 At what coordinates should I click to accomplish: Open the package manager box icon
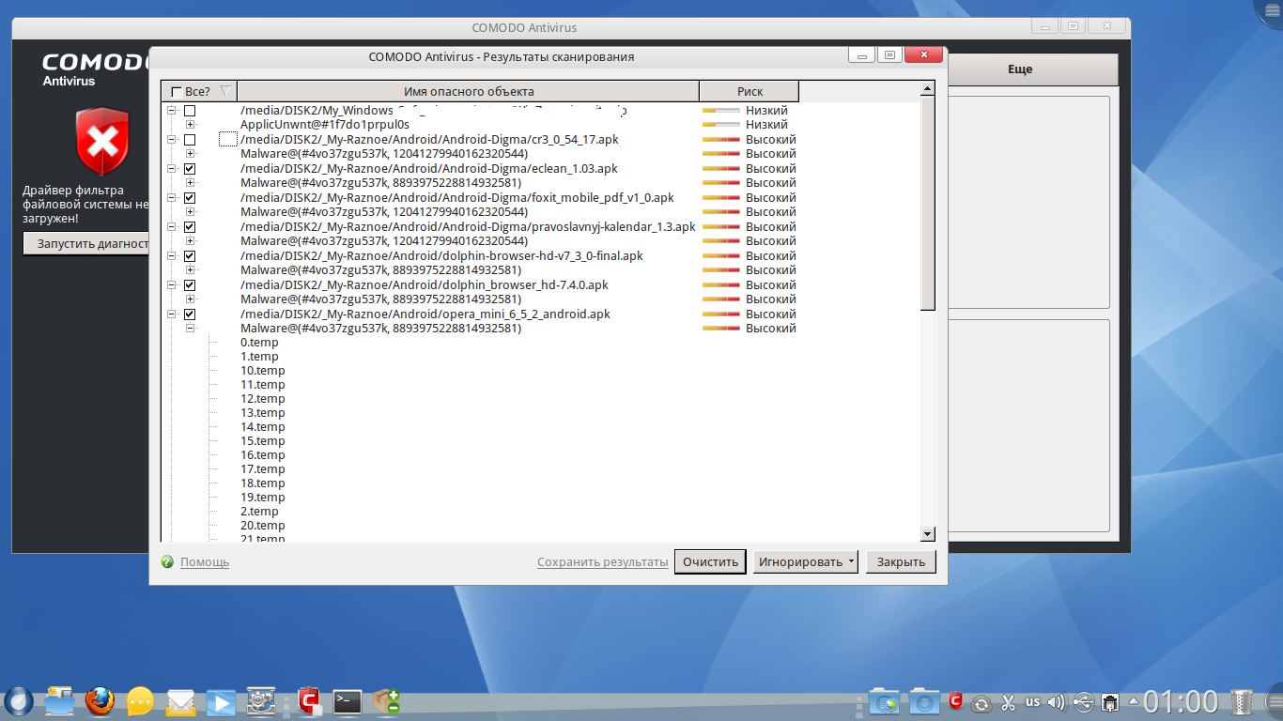point(386,700)
